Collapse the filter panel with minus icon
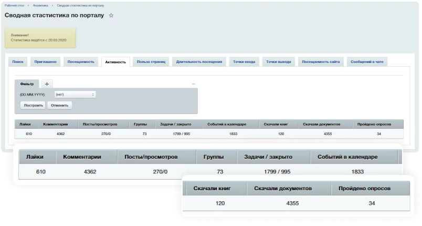 [x=193, y=84]
